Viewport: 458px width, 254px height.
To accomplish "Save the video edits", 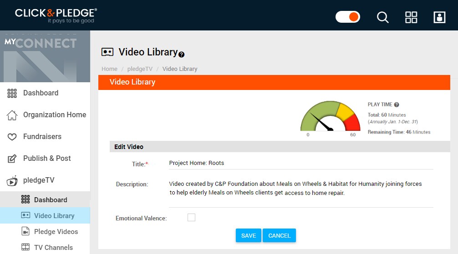I will click(x=248, y=236).
